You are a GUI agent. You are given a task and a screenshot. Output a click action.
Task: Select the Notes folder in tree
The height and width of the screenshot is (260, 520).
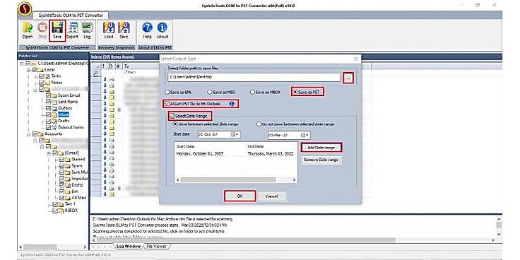pyautogui.click(x=57, y=83)
